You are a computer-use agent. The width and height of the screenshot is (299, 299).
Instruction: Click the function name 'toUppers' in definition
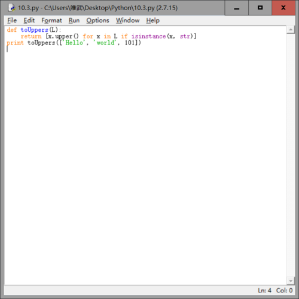tap(35, 30)
